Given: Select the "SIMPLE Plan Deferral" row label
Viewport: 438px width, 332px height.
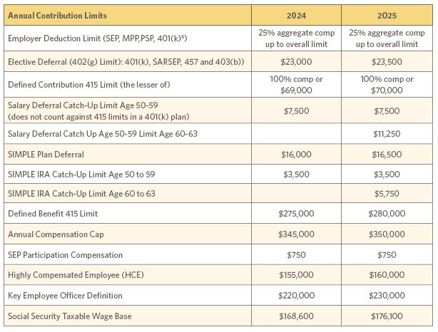Looking at the screenshot, I should pos(46,154).
